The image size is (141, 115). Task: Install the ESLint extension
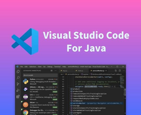coord(55,107)
